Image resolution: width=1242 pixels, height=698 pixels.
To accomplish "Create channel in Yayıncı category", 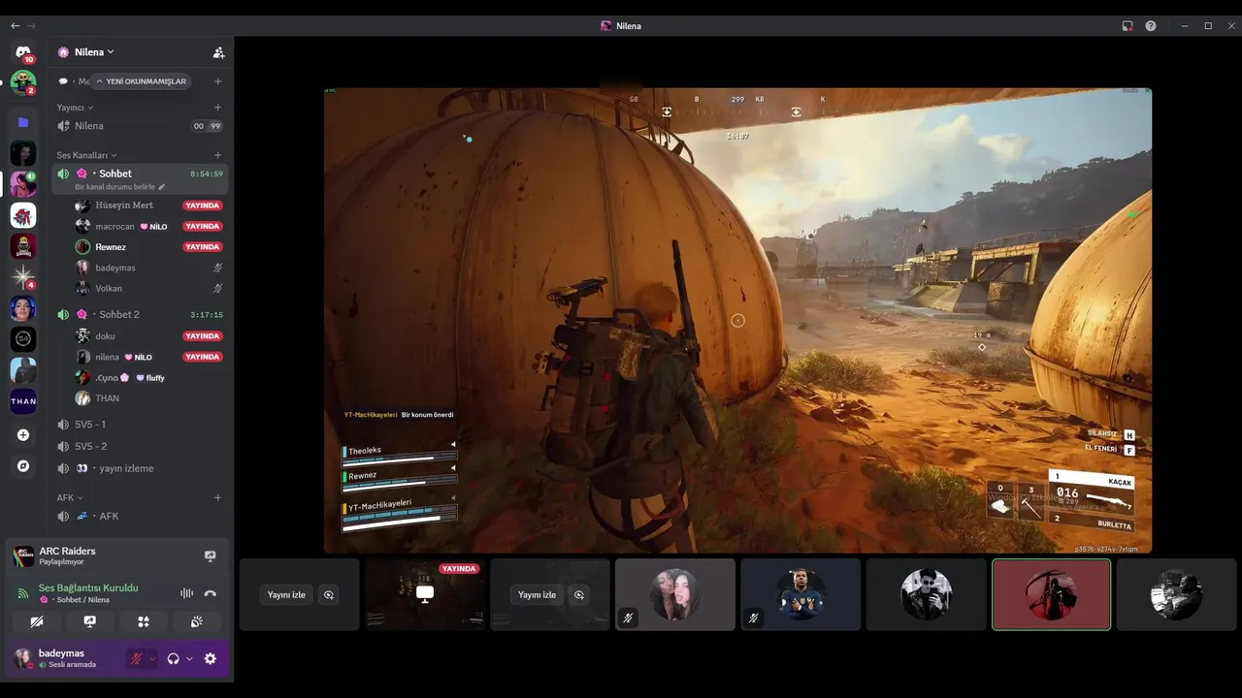I will [217, 108].
